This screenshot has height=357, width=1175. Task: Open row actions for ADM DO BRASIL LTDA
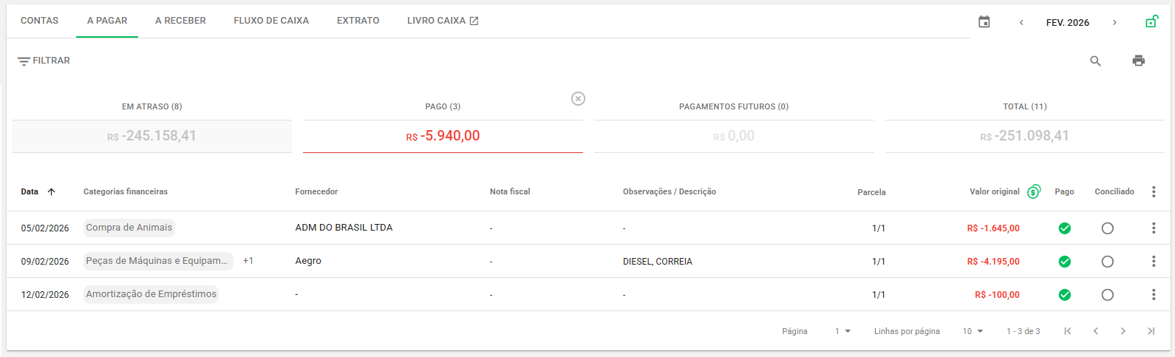pyautogui.click(x=1153, y=228)
